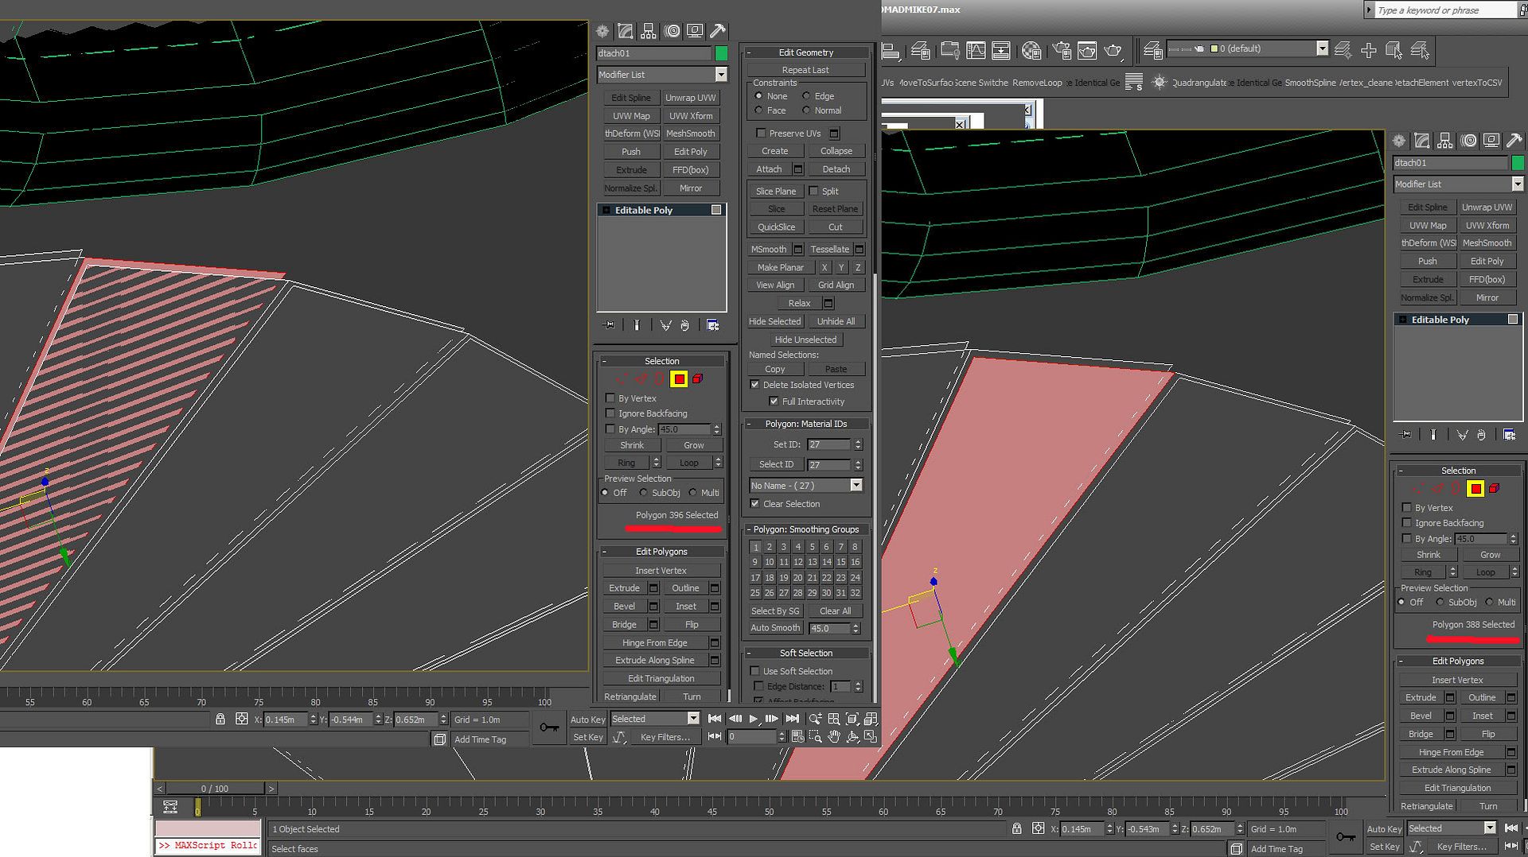
Task: Enable Preserve UVs checkbox
Action: coord(761,133)
